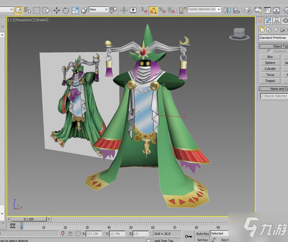Click Set Keys large key button

pos(189,237)
